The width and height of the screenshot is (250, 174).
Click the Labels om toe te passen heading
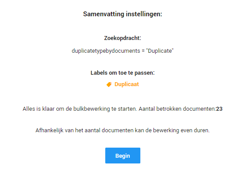123,73
